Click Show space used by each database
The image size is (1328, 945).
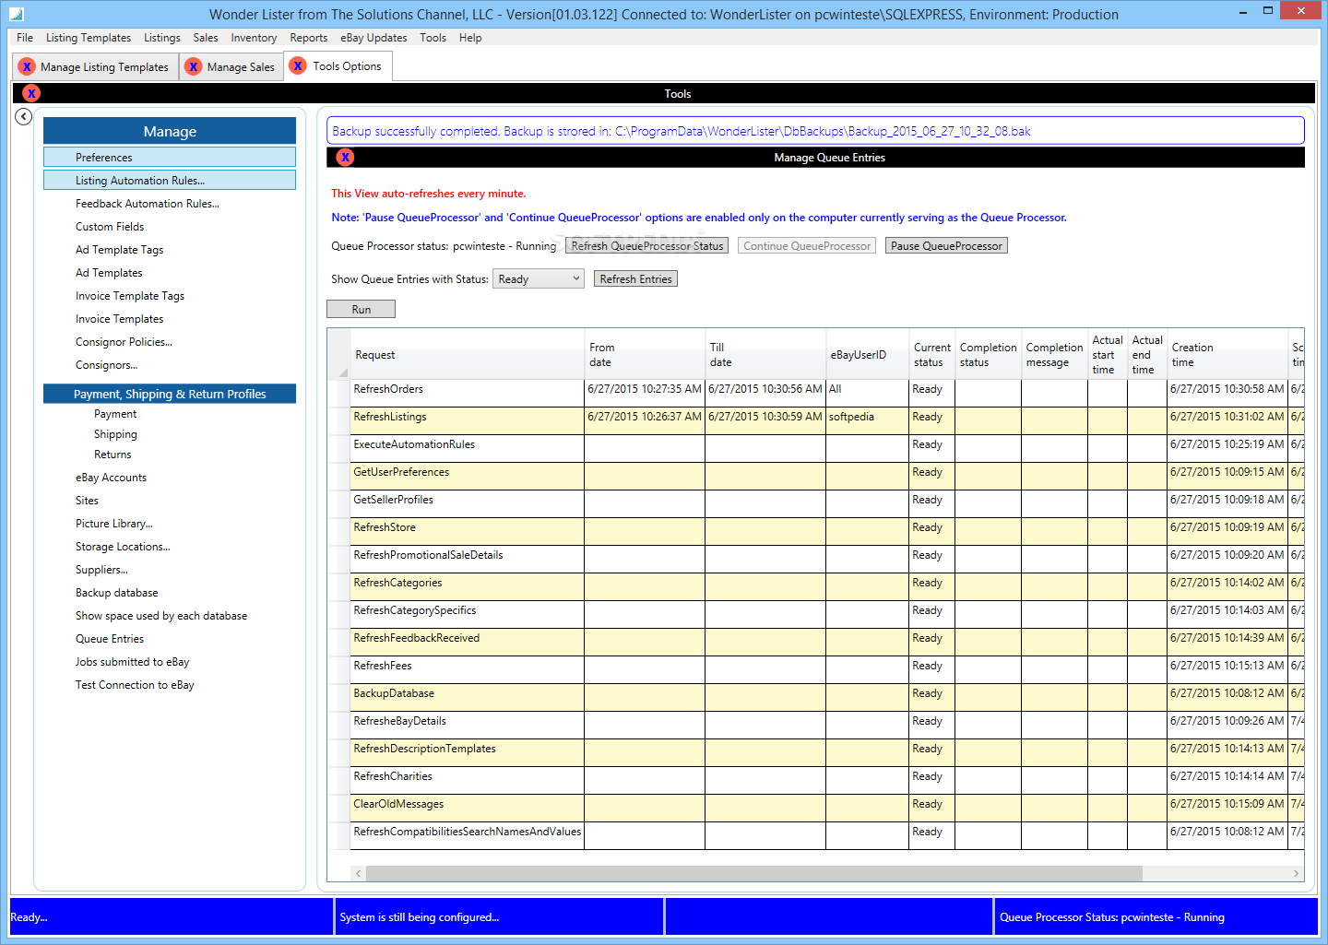click(x=161, y=615)
